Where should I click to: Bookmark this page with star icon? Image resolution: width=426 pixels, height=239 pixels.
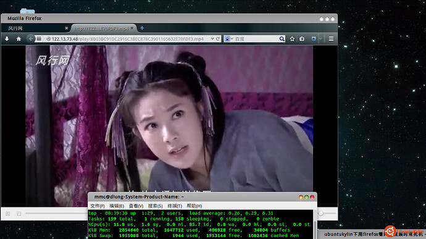pos(292,39)
